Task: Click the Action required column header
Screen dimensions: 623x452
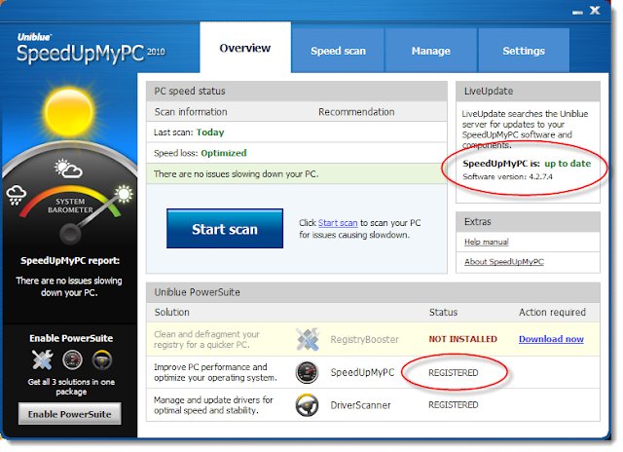Action: point(552,312)
